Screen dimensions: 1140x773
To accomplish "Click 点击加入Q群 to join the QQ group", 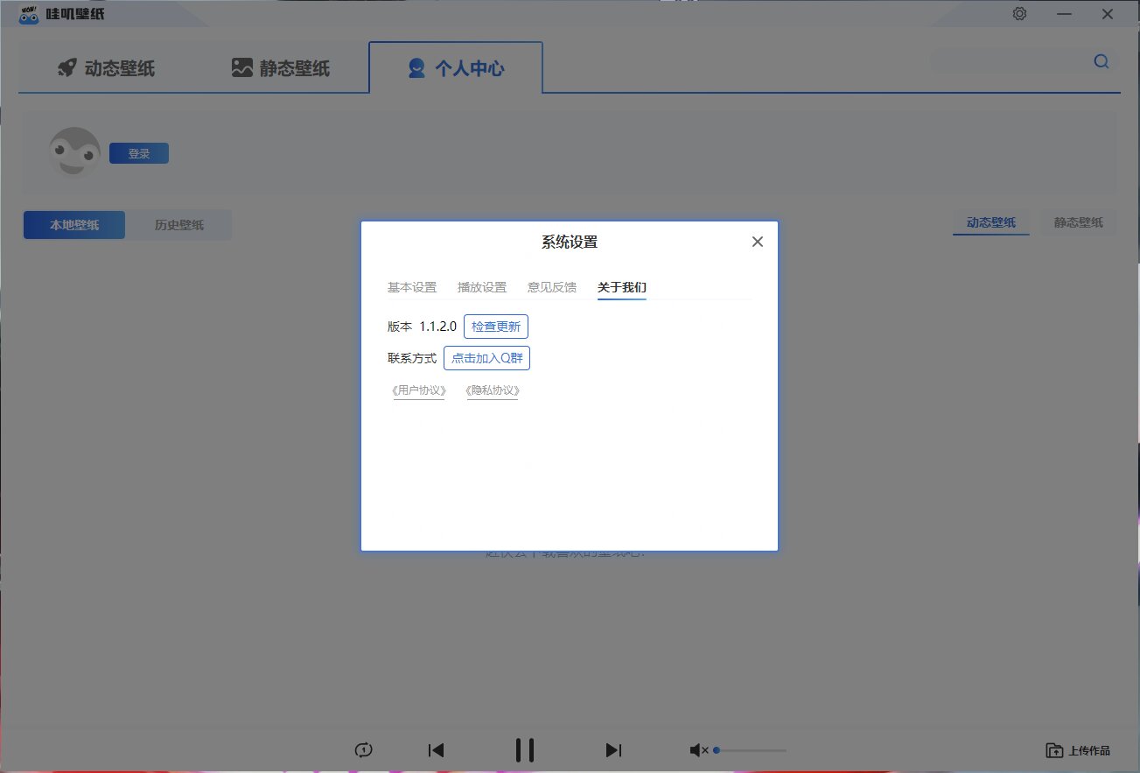I will (486, 357).
